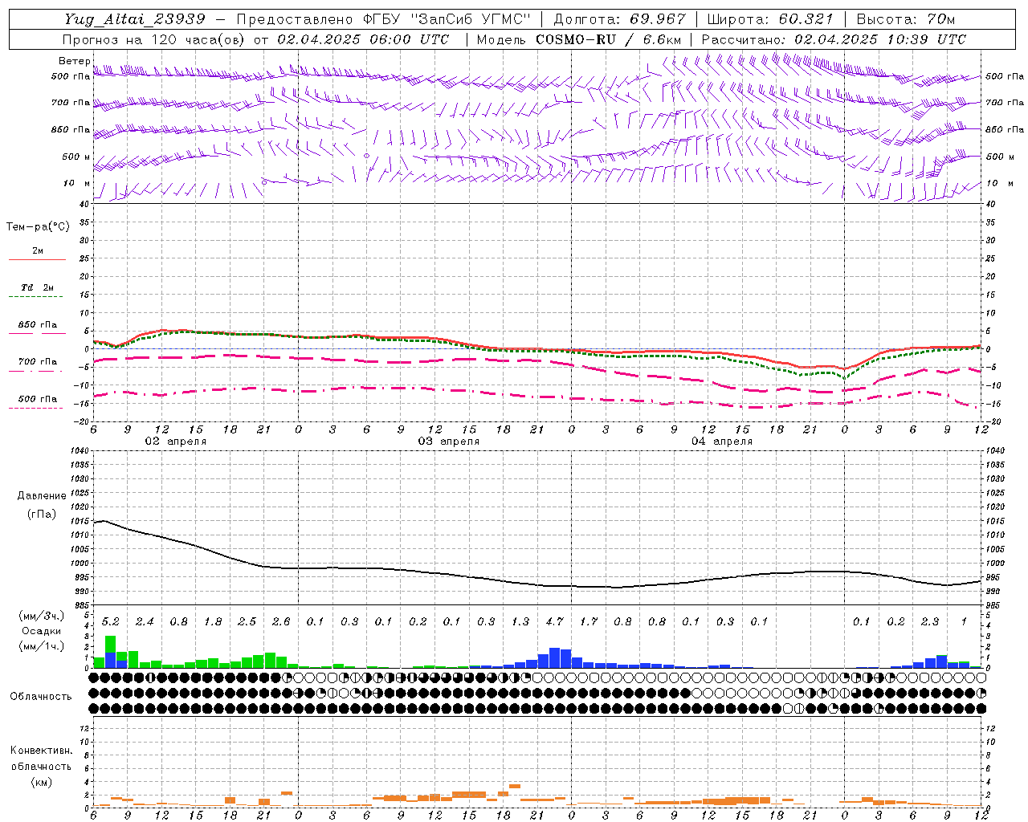The height and width of the screenshot is (822, 1028).
Task: Click the computed time 'Рассчитано: 02.04.2025 10:39 UTC'
Action: pos(834,39)
